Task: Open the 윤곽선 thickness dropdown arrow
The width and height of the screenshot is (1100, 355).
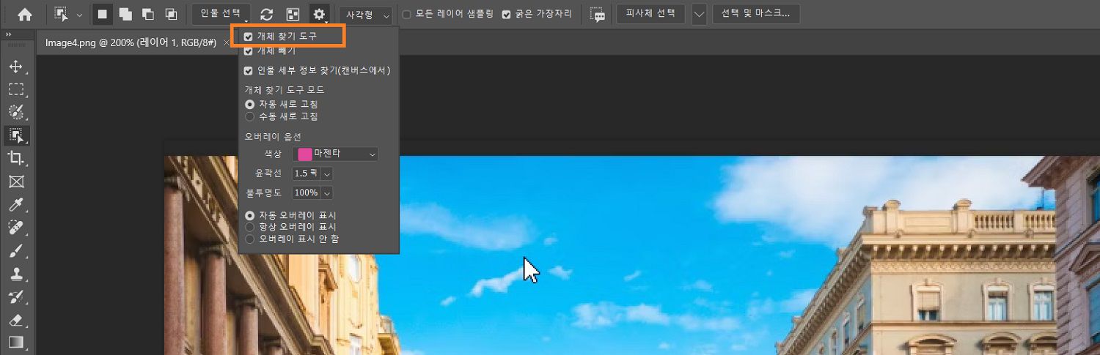Action: point(327,173)
